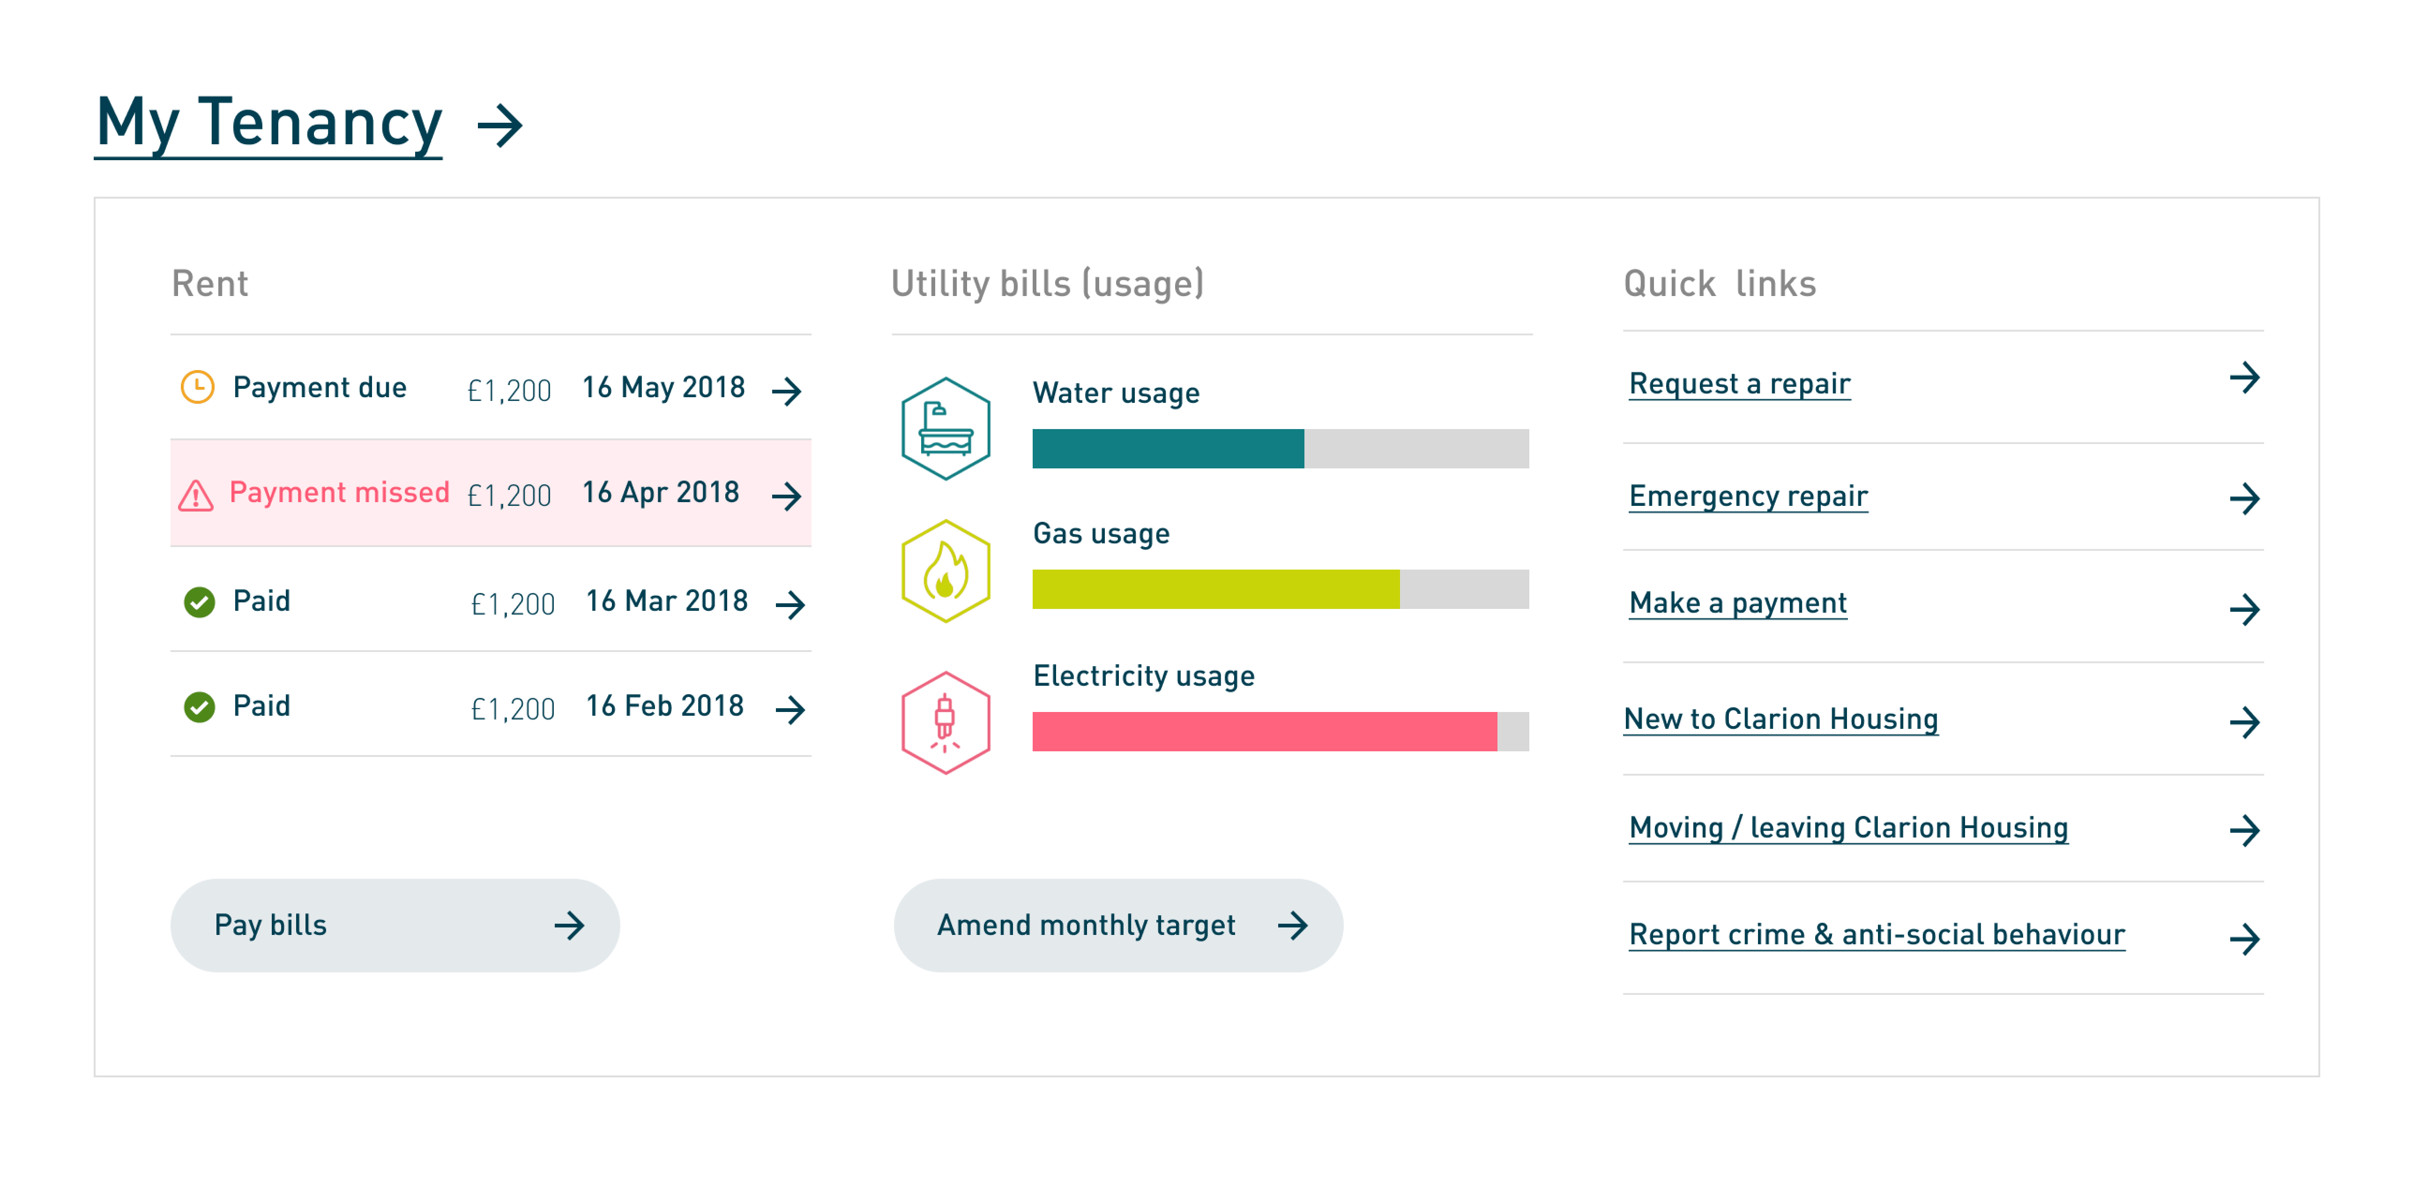
Task: Open the Request a repair link
Action: click(1739, 383)
